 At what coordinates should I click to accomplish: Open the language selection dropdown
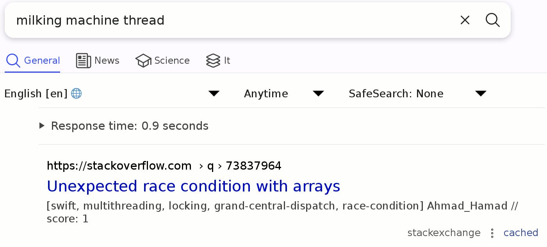click(214, 93)
